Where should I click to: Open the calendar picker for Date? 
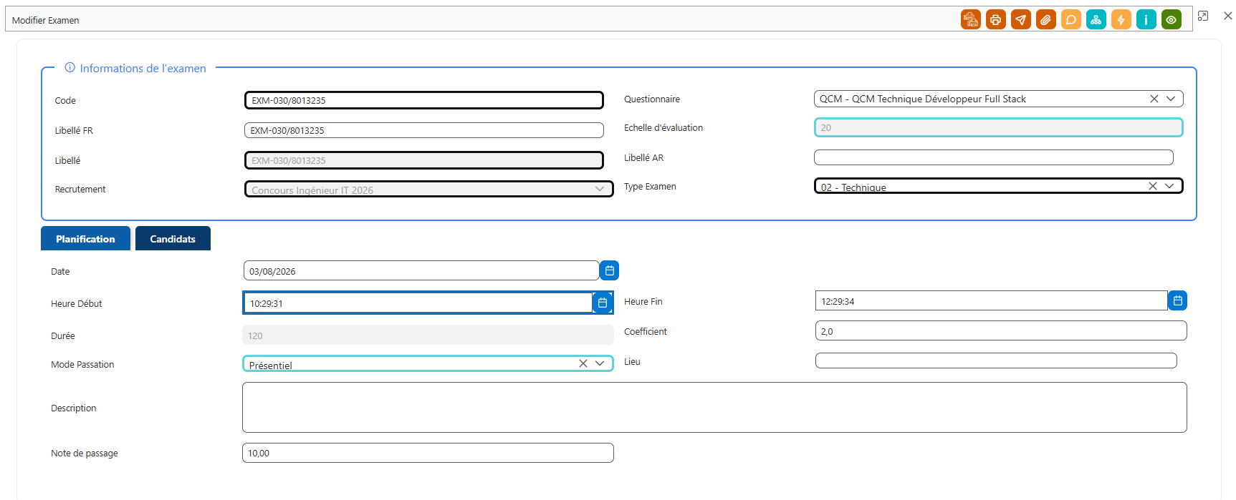click(609, 270)
